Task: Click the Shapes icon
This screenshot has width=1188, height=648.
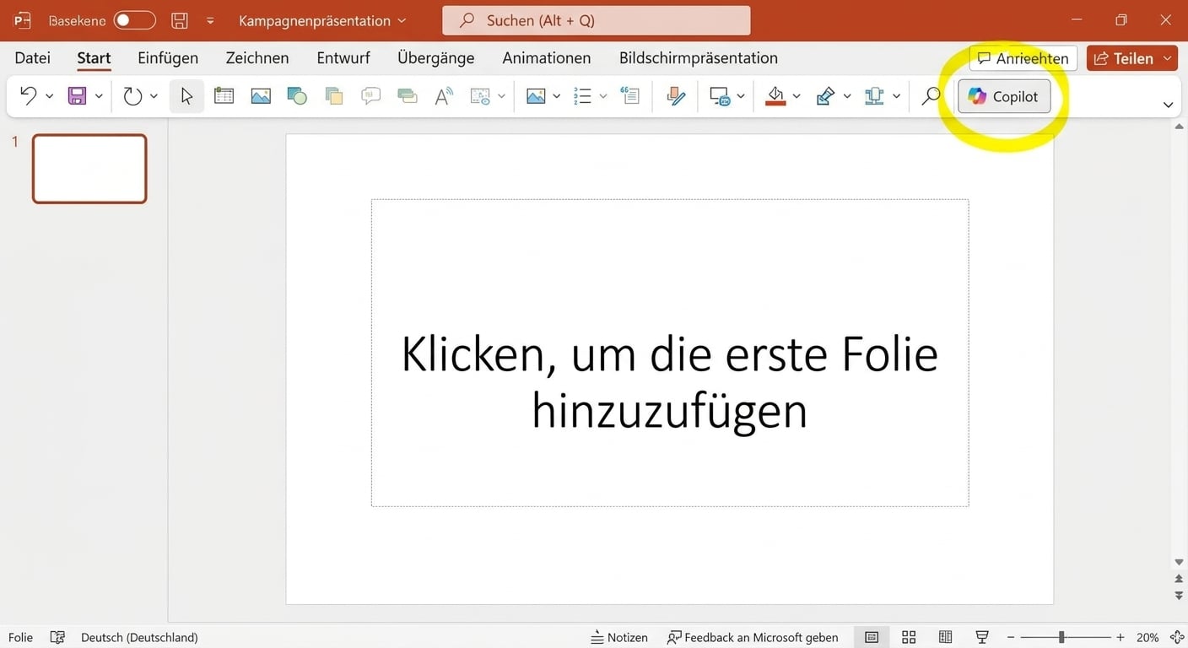Action: [297, 96]
